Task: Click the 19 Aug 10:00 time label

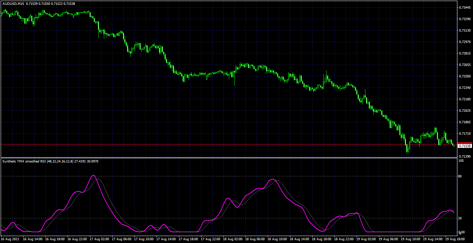Action: point(410,239)
